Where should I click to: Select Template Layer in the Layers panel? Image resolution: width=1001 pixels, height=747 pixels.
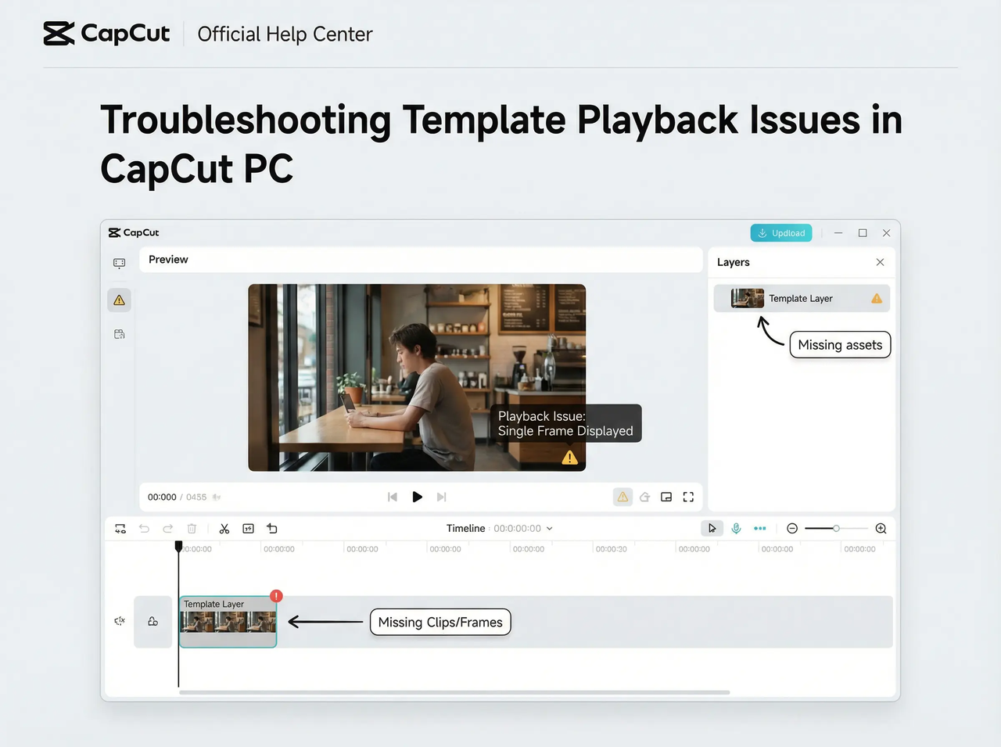(801, 298)
